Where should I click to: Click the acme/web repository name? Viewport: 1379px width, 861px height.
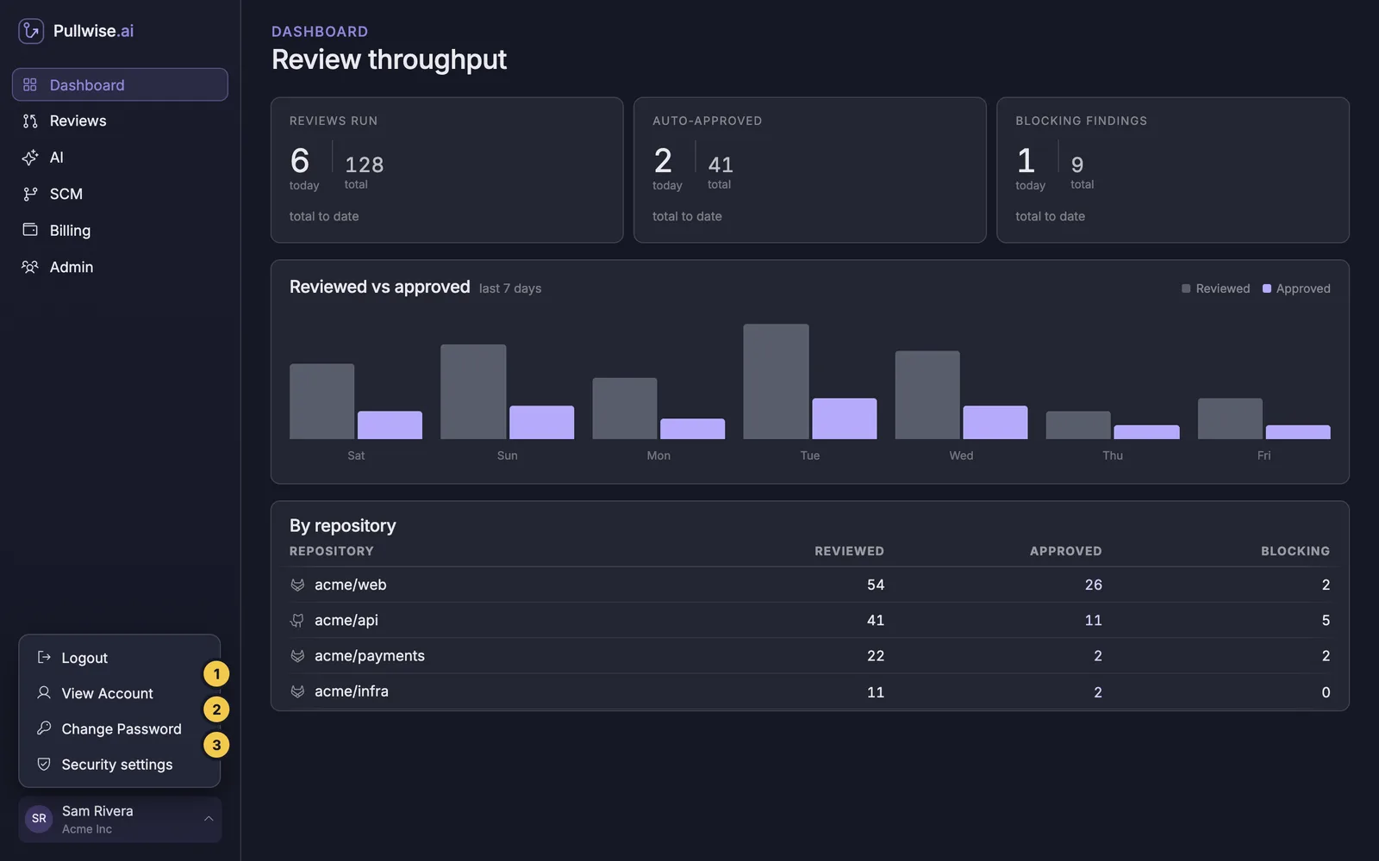[x=351, y=585]
